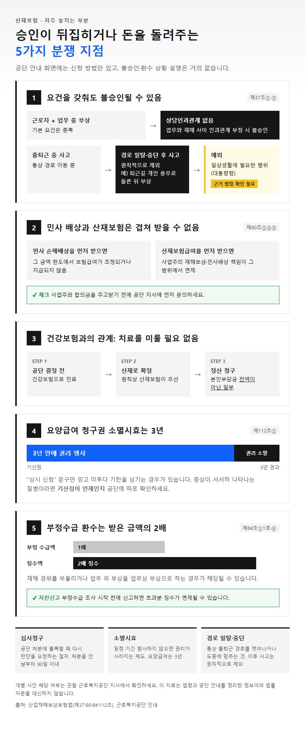Click the number 5 section badge
Viewport: 305px width, 729px height.
click(34, 528)
